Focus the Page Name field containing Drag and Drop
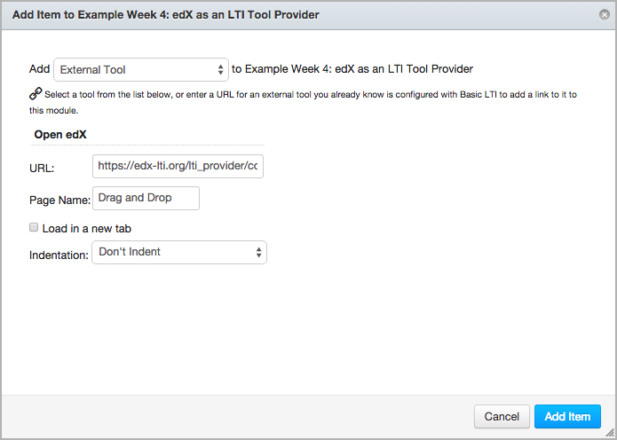The image size is (617, 440). (x=146, y=199)
